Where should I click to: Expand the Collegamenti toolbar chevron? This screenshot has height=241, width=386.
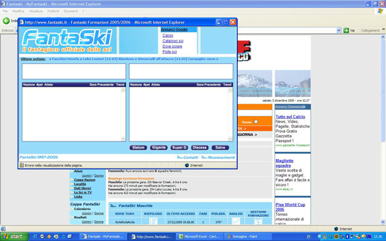[x=384, y=29]
